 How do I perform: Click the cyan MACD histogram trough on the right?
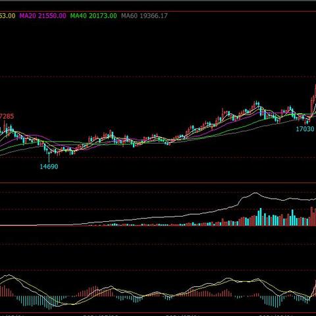click(x=273, y=302)
